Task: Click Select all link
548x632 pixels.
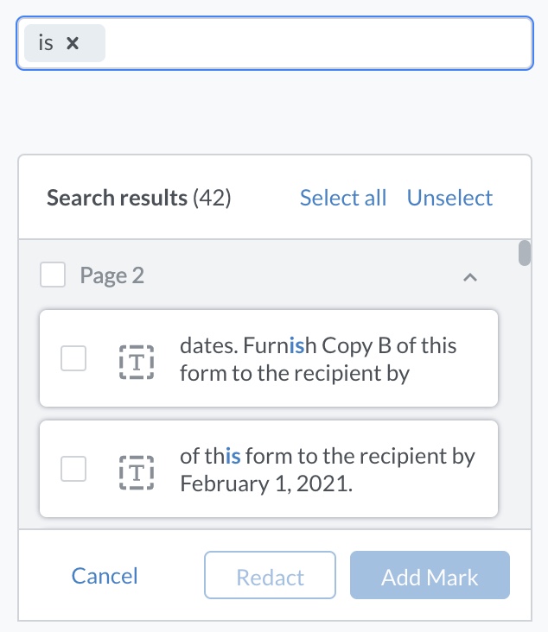Action: click(343, 198)
